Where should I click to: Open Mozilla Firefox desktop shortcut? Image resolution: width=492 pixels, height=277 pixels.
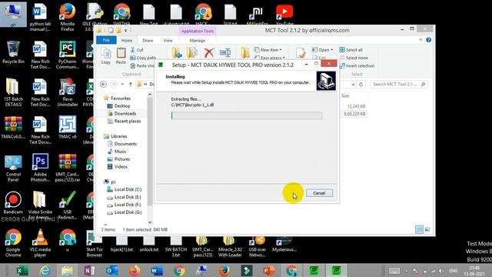(x=68, y=17)
